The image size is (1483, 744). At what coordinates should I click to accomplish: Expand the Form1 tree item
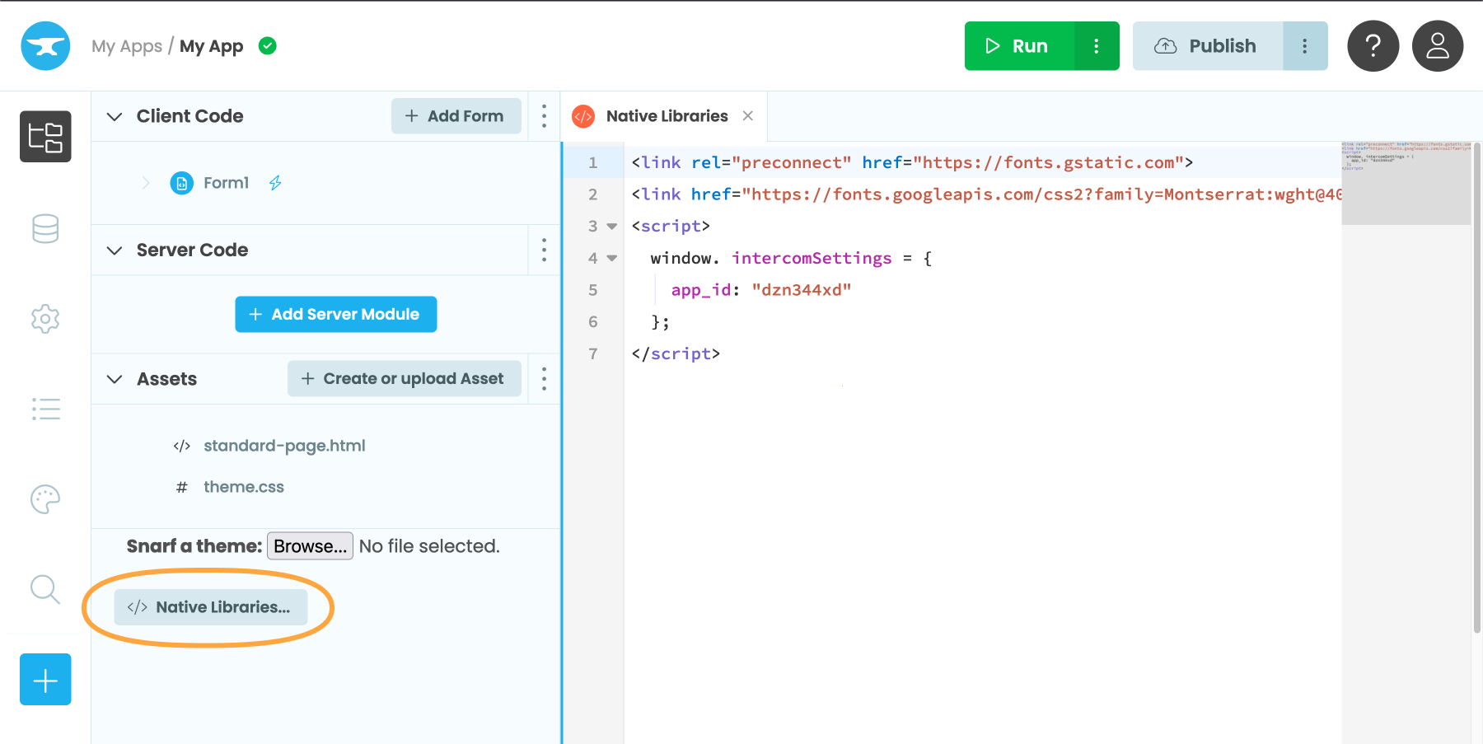click(x=147, y=183)
